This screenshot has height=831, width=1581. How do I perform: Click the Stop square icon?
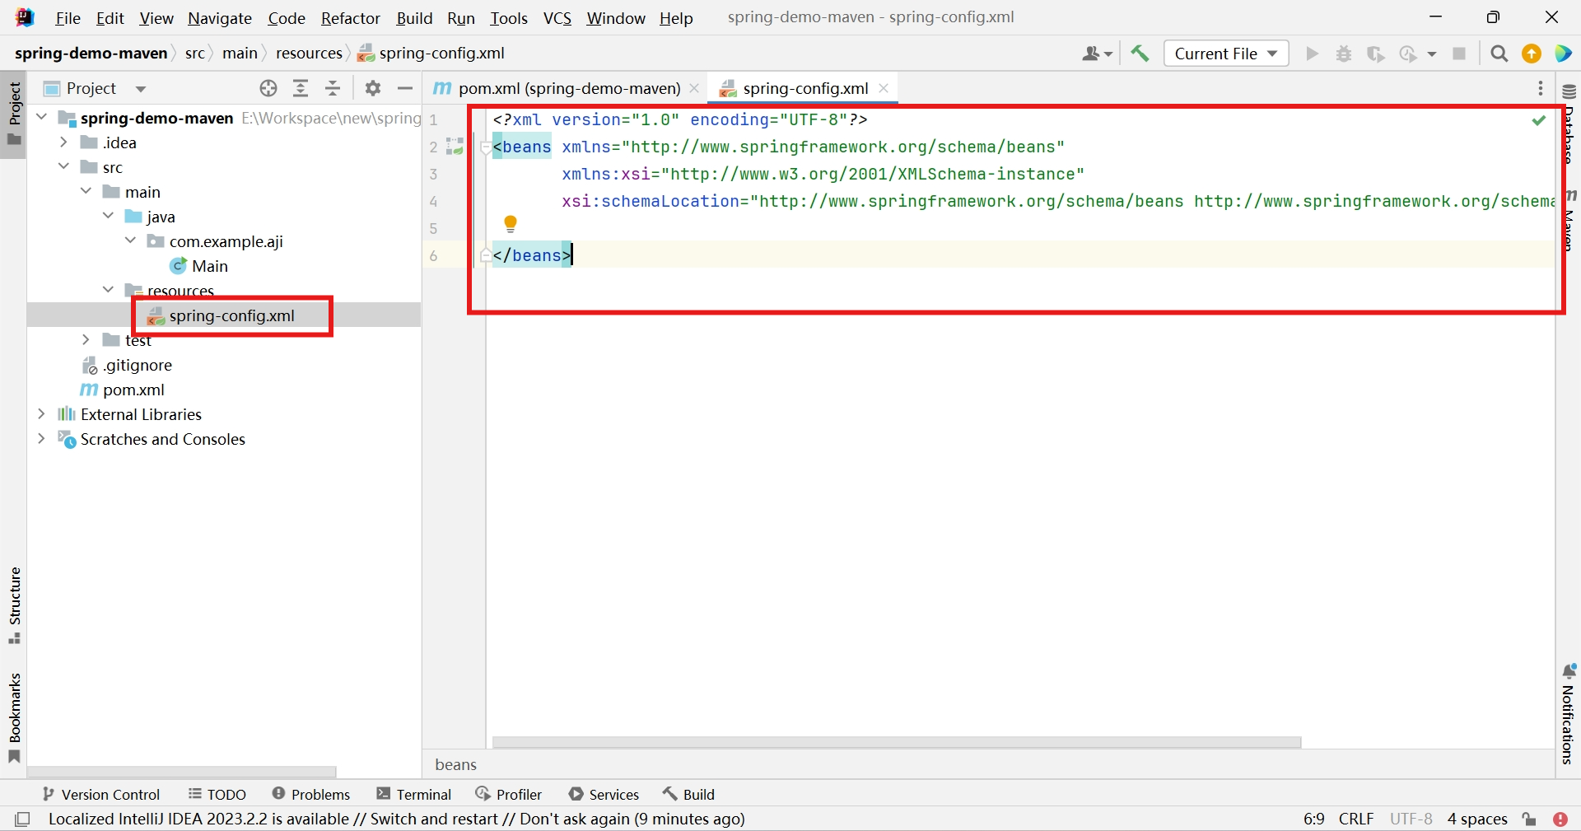[1459, 54]
